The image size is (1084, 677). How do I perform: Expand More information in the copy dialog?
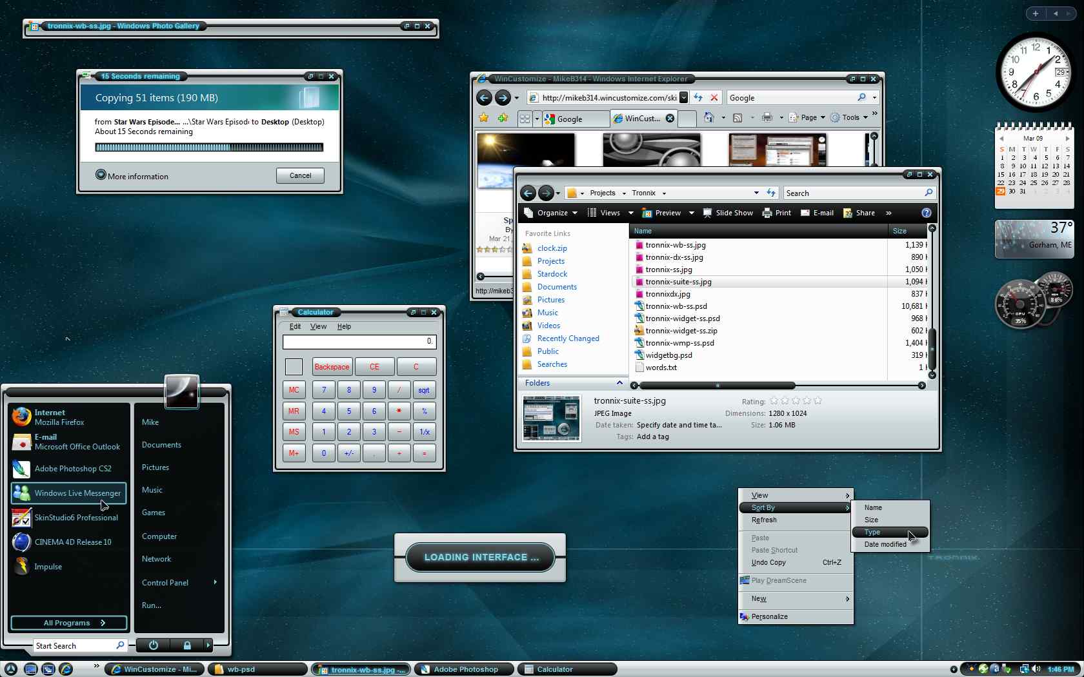(x=132, y=175)
